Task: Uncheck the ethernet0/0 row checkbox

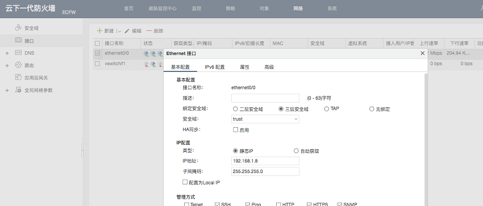Action: point(97,53)
